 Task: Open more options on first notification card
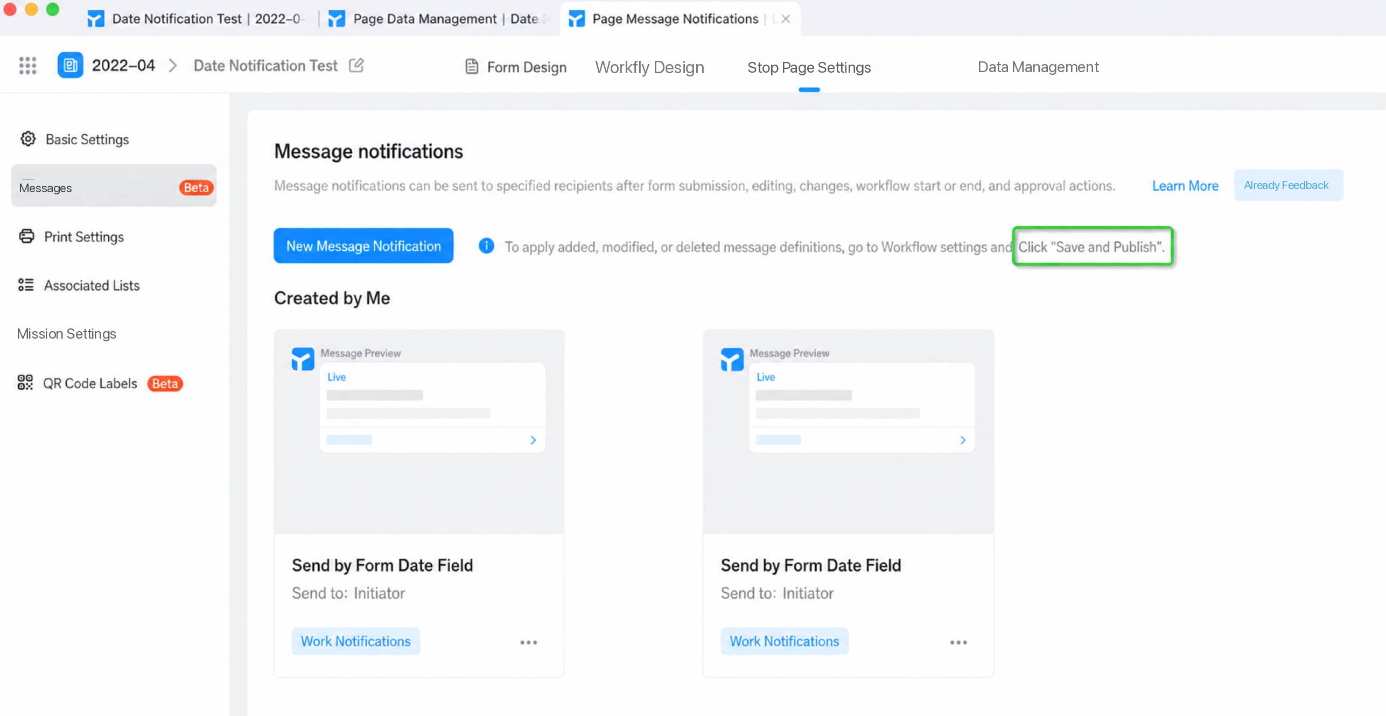tap(529, 642)
